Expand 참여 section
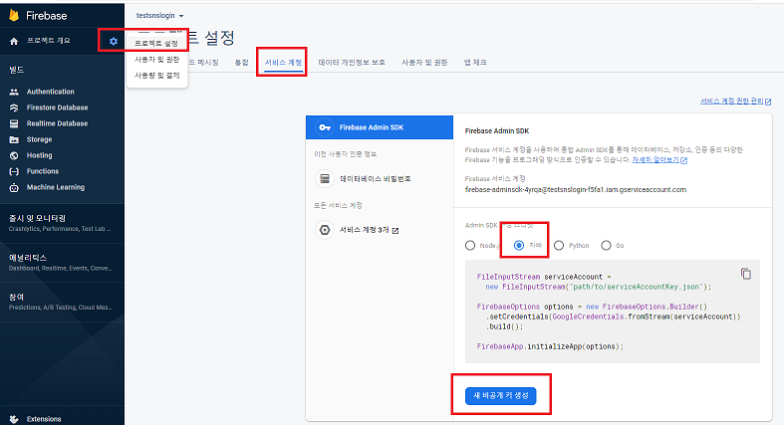This screenshot has height=425, width=784. pyautogui.click(x=62, y=302)
